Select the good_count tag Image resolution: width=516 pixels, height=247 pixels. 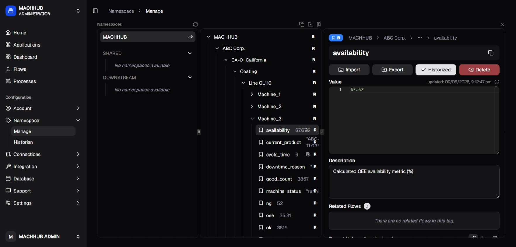click(287, 179)
